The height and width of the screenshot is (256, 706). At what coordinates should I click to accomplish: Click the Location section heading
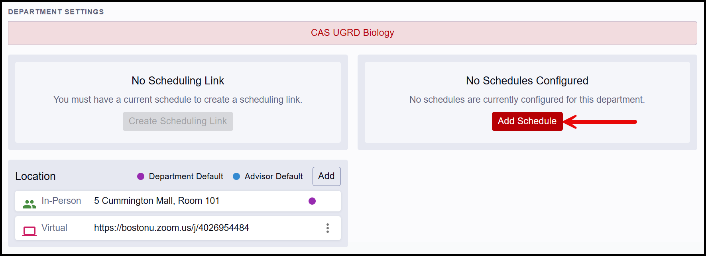[x=35, y=176]
